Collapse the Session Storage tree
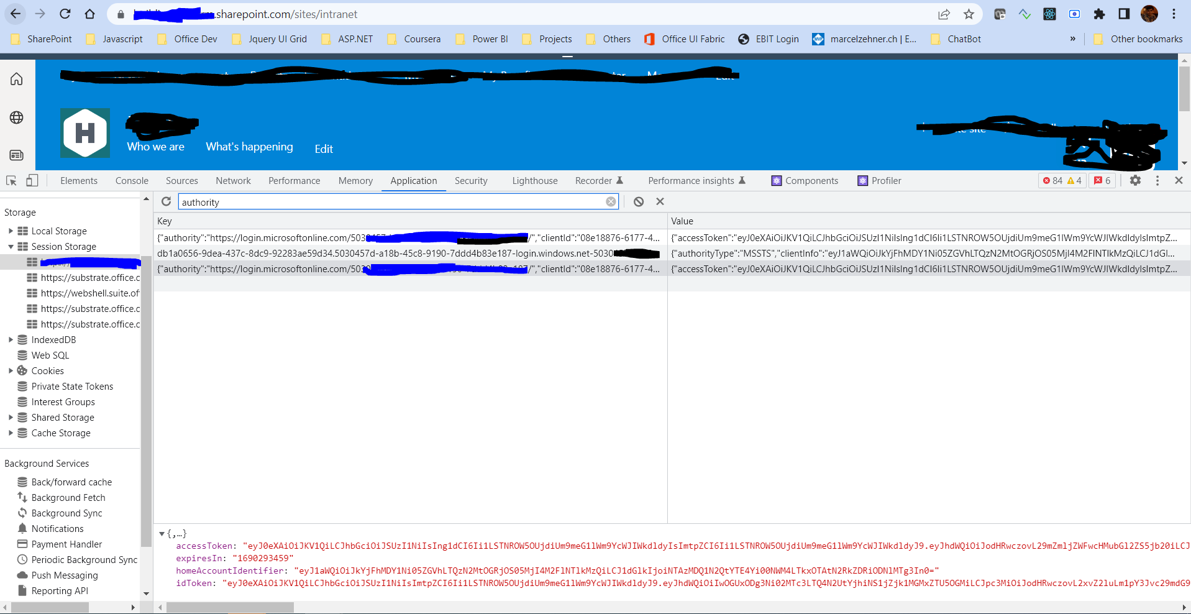 [x=11, y=246]
